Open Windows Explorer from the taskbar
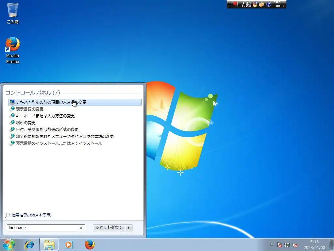Screen dimensions: 334x251 (49, 244)
